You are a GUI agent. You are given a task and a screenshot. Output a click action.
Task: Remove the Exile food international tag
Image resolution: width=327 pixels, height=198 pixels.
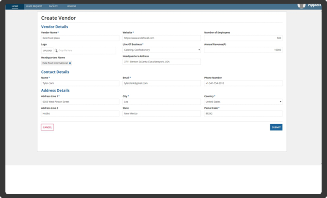(x=70, y=63)
